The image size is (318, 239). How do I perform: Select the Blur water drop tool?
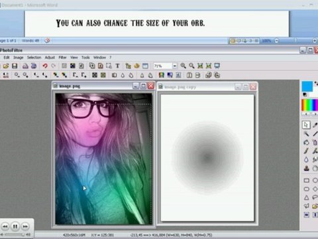point(306,159)
